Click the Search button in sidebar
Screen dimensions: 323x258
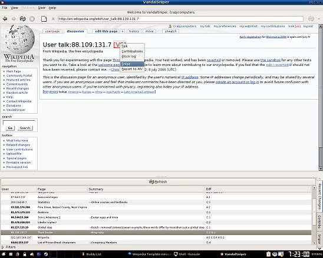click(25, 128)
